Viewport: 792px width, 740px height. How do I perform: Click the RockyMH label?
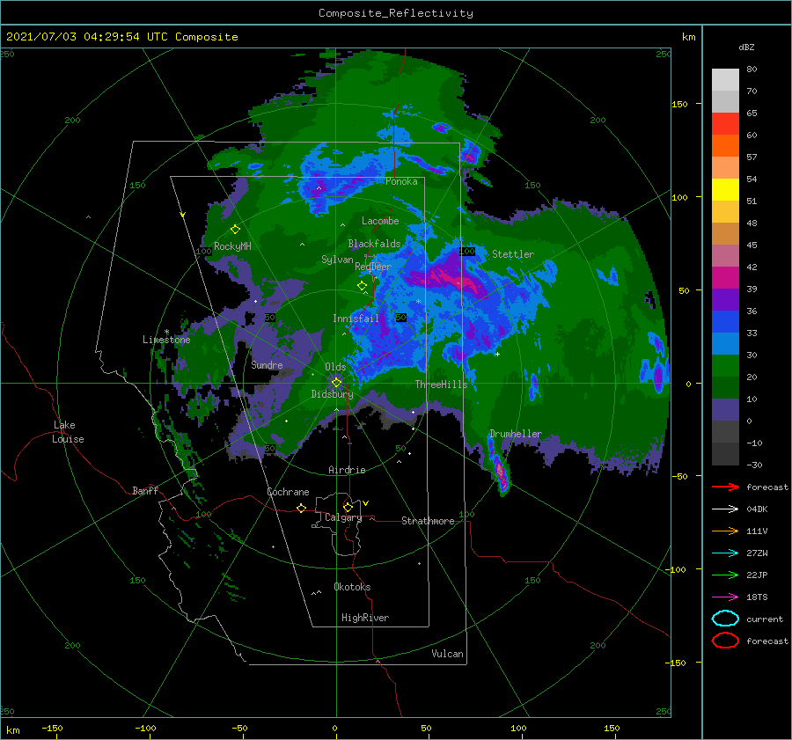click(232, 246)
